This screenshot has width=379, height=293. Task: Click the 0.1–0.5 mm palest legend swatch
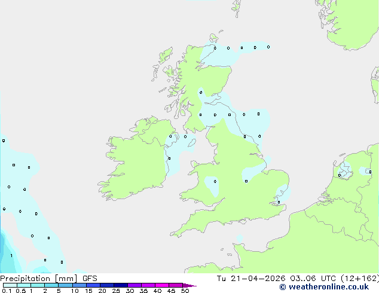click(x=10, y=285)
